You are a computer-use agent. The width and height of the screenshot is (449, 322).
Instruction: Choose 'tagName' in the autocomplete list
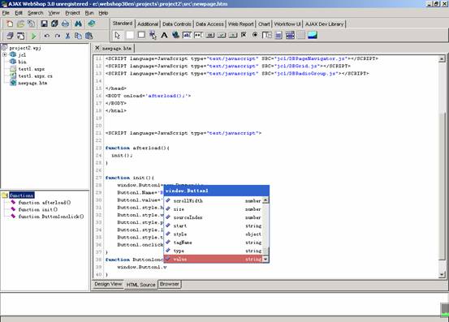pos(213,243)
